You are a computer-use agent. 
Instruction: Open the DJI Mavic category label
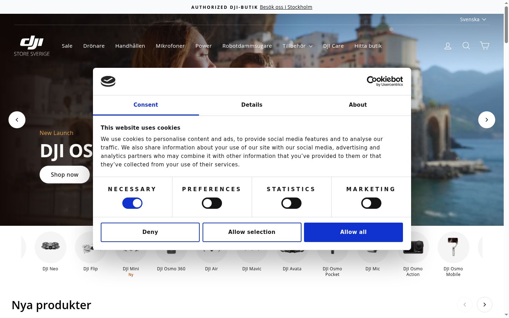[x=252, y=269]
